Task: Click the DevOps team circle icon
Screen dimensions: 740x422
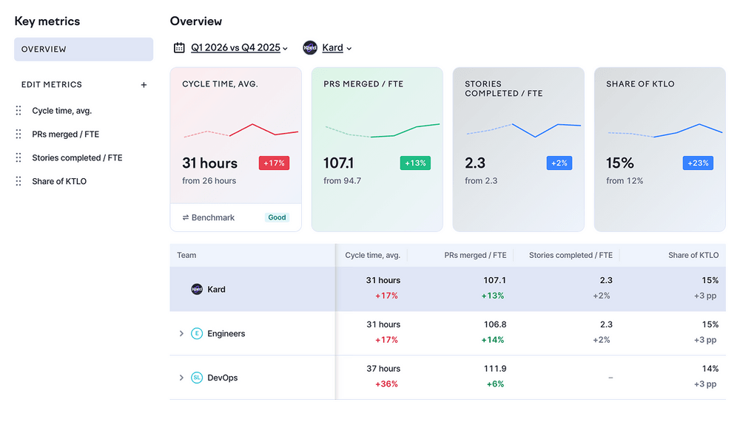Action: point(197,378)
